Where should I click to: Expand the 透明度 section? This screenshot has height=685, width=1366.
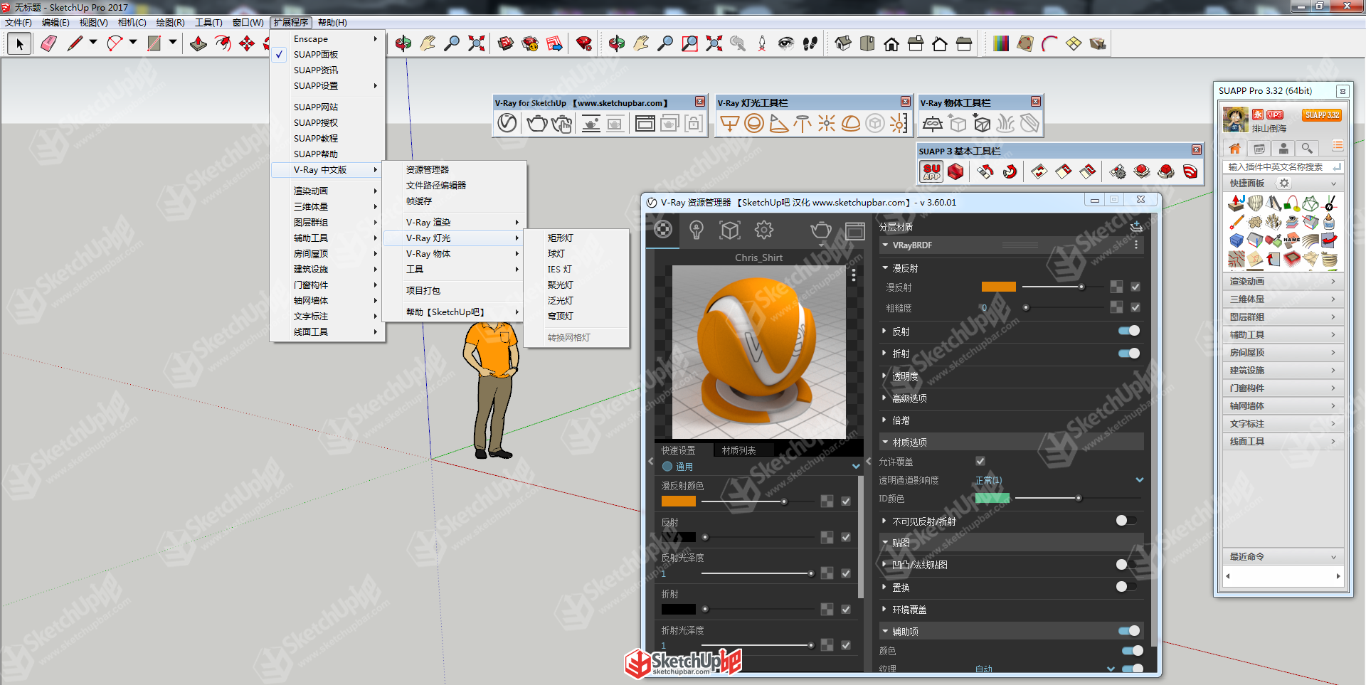[x=884, y=376]
